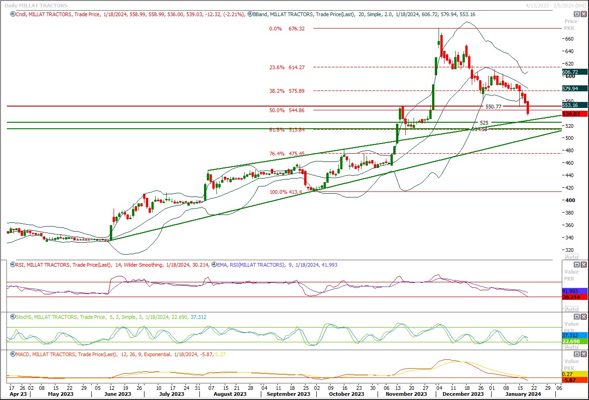Close the MACD indicator pane
The image size is (589, 400).
tap(584, 354)
